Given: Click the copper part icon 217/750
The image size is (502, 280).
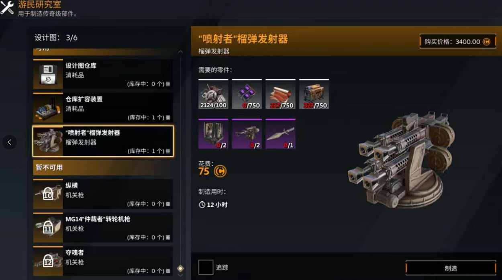Looking at the screenshot, I should 280,94.
